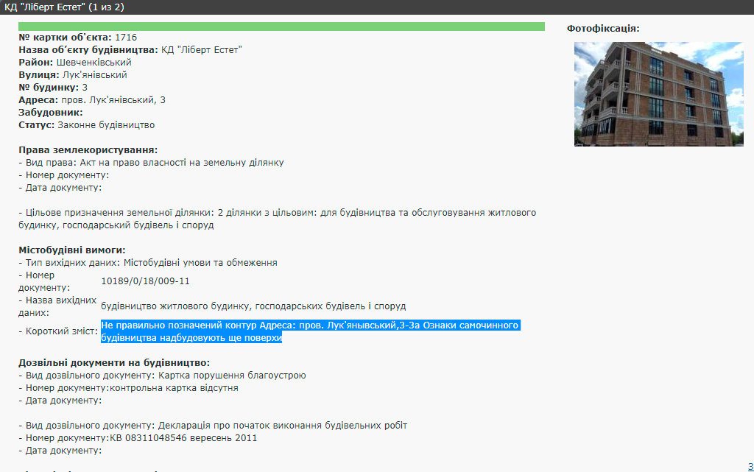
Task: Click the 'контрольна картка відсутня' text
Action: pos(174,388)
